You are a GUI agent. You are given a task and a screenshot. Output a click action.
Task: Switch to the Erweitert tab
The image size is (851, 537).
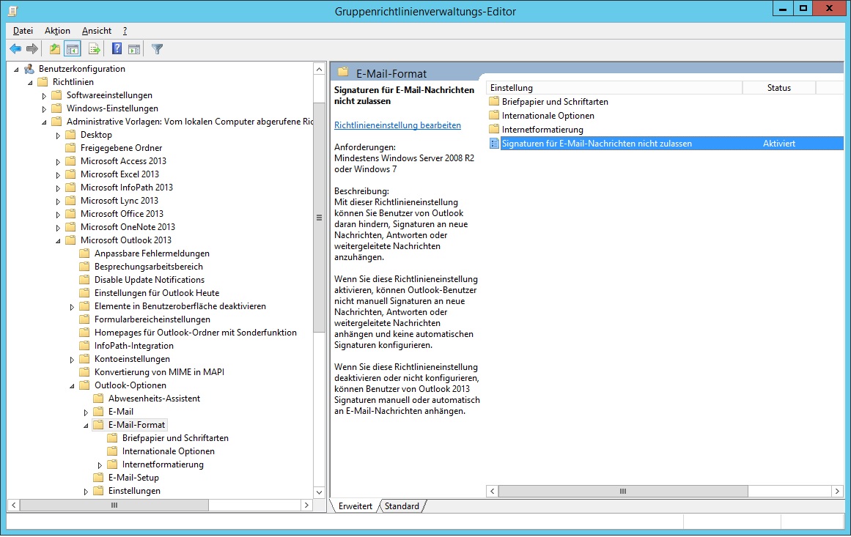click(355, 506)
